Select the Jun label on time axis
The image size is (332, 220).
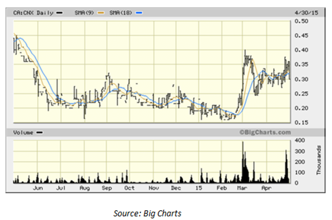[38, 188]
